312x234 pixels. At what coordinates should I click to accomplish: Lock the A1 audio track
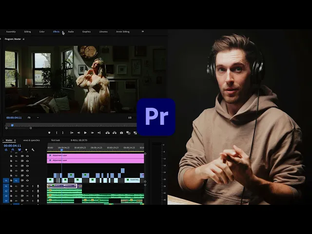11,186
